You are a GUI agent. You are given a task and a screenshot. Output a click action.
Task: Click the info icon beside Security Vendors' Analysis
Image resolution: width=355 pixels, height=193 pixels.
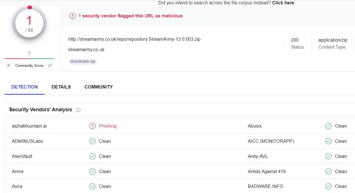78,110
